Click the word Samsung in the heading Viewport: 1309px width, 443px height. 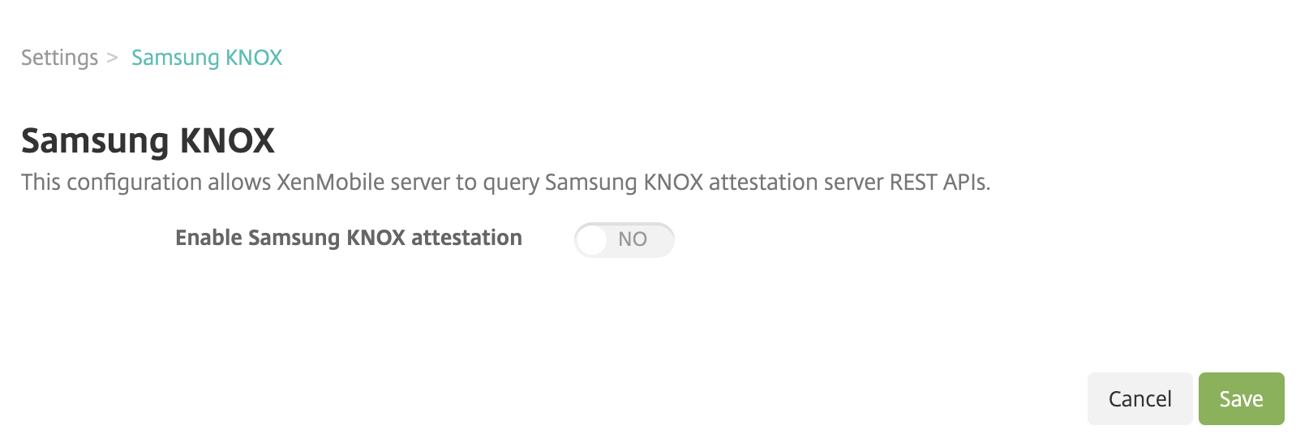tap(95, 140)
